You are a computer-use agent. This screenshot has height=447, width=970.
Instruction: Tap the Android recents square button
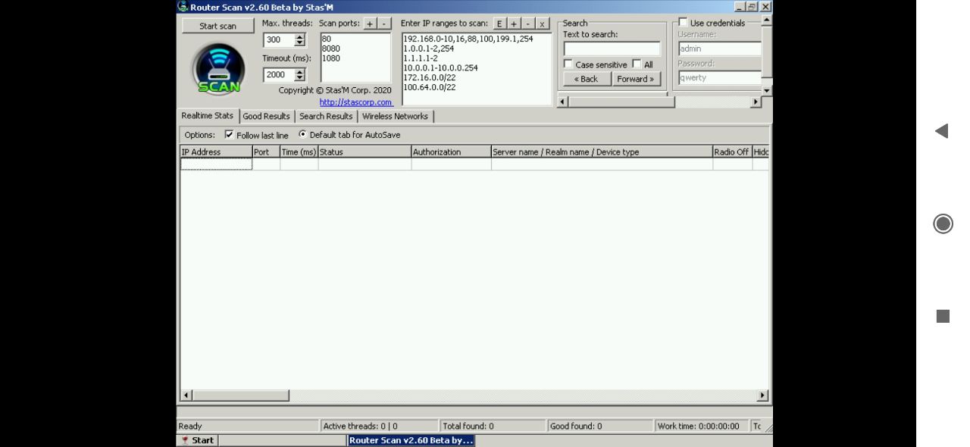[943, 316]
